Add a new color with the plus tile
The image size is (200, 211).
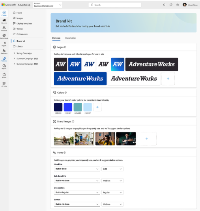point(97,107)
